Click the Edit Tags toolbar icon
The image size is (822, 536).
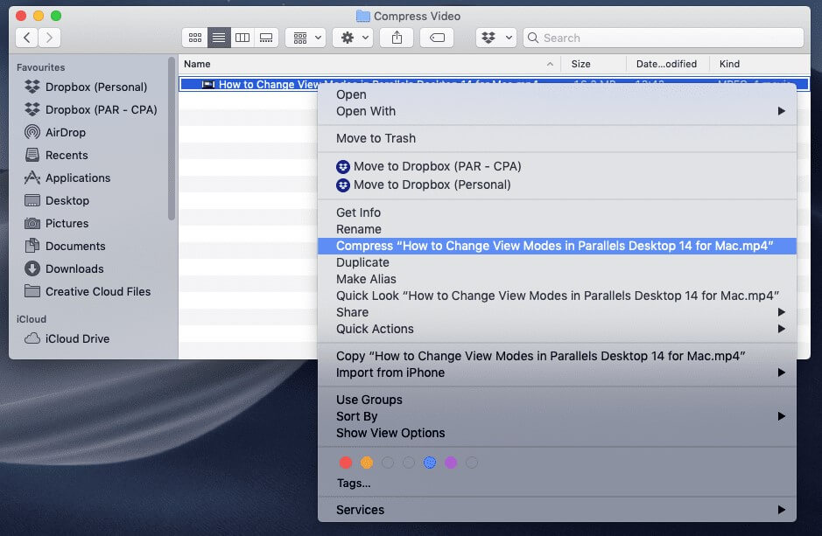(436, 38)
